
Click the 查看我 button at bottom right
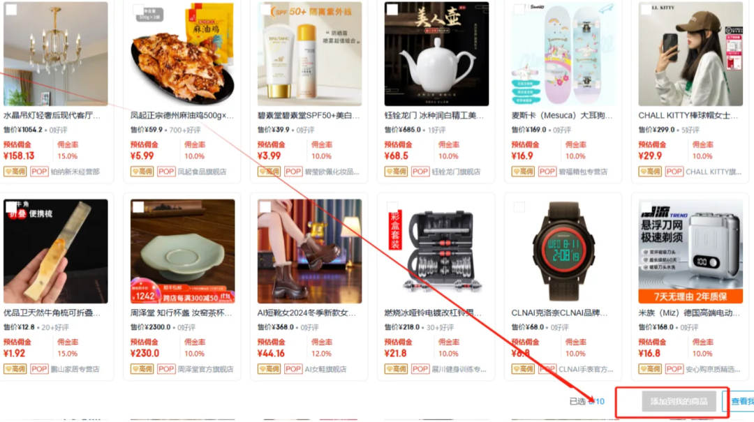739,401
